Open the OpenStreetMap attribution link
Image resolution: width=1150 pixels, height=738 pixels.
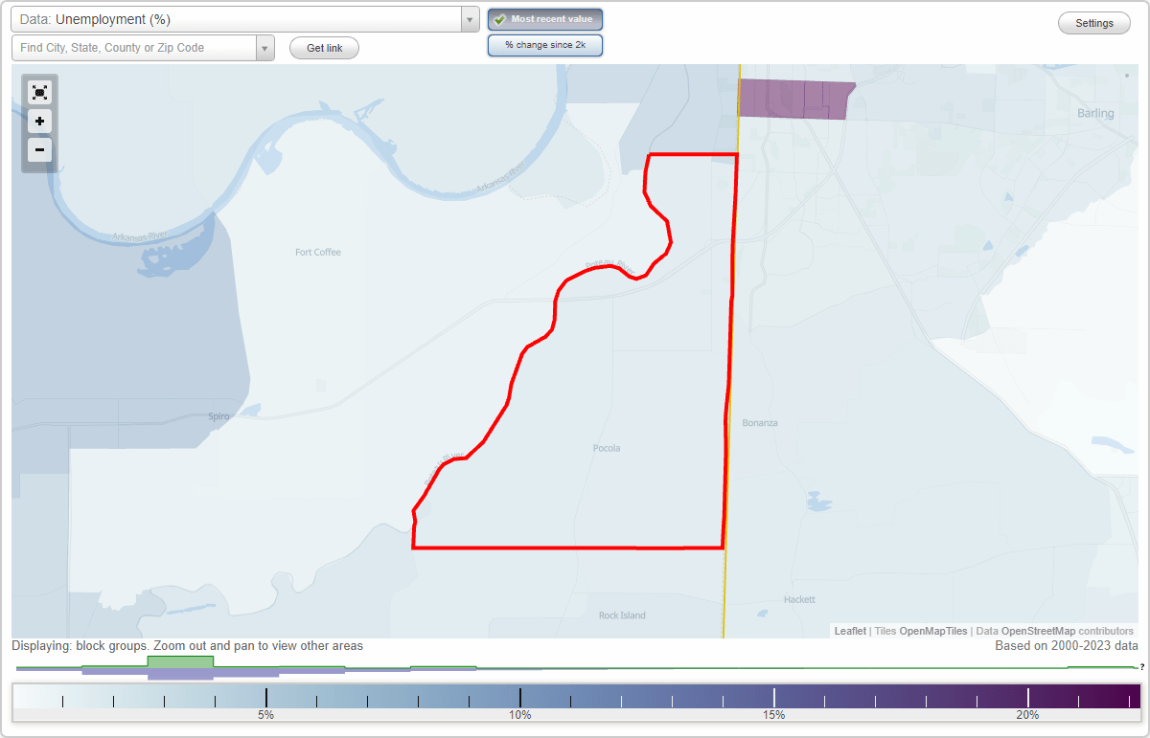tap(1038, 631)
